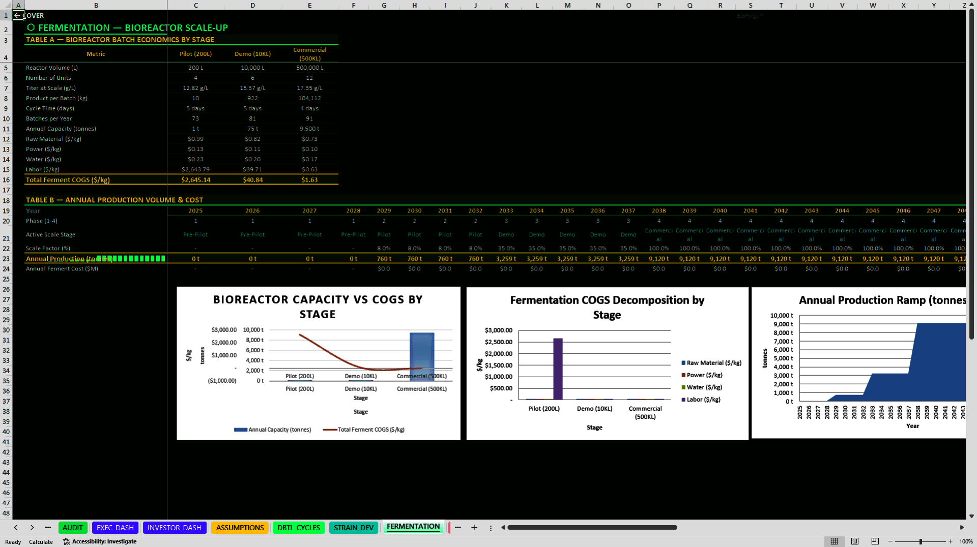This screenshot has width=977, height=547.
Task: Click the TABLE B heading cell
Action: [114, 200]
